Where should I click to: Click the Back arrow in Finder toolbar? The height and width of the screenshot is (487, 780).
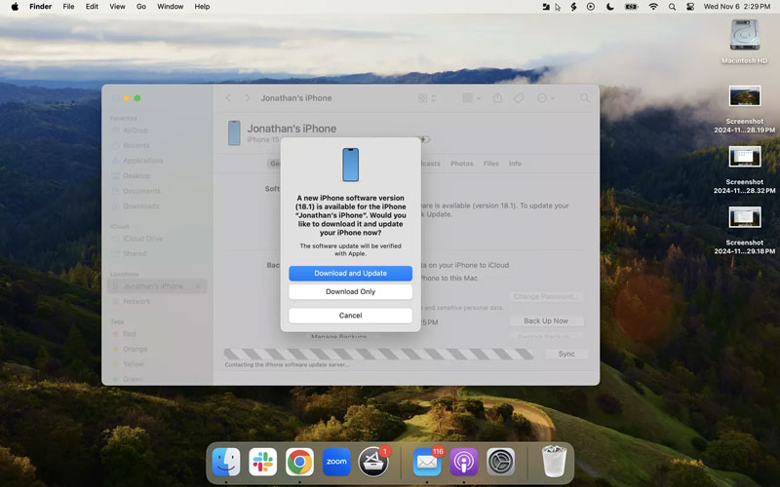[228, 98]
